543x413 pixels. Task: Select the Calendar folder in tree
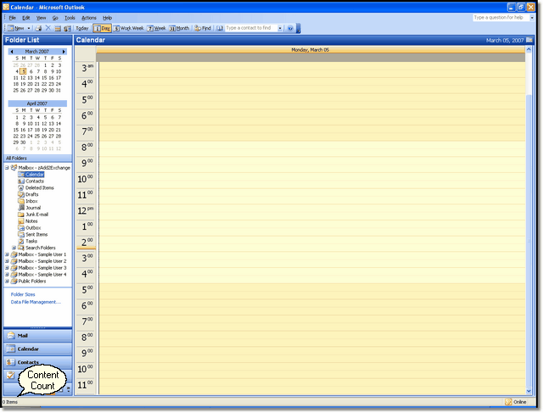tap(34, 175)
